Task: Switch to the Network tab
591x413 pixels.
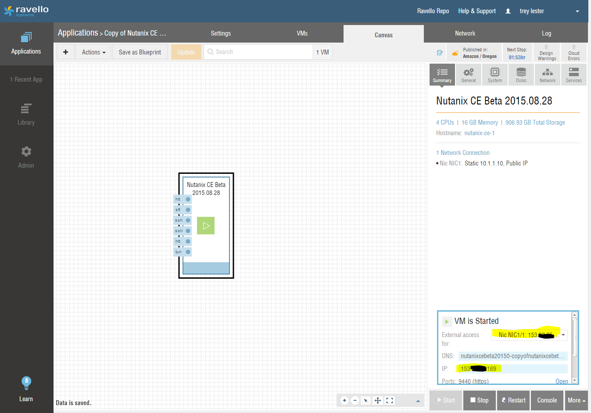Action: click(x=465, y=33)
